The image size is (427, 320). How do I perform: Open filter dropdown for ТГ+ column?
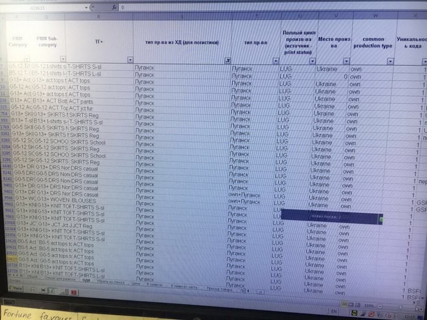pos(129,60)
